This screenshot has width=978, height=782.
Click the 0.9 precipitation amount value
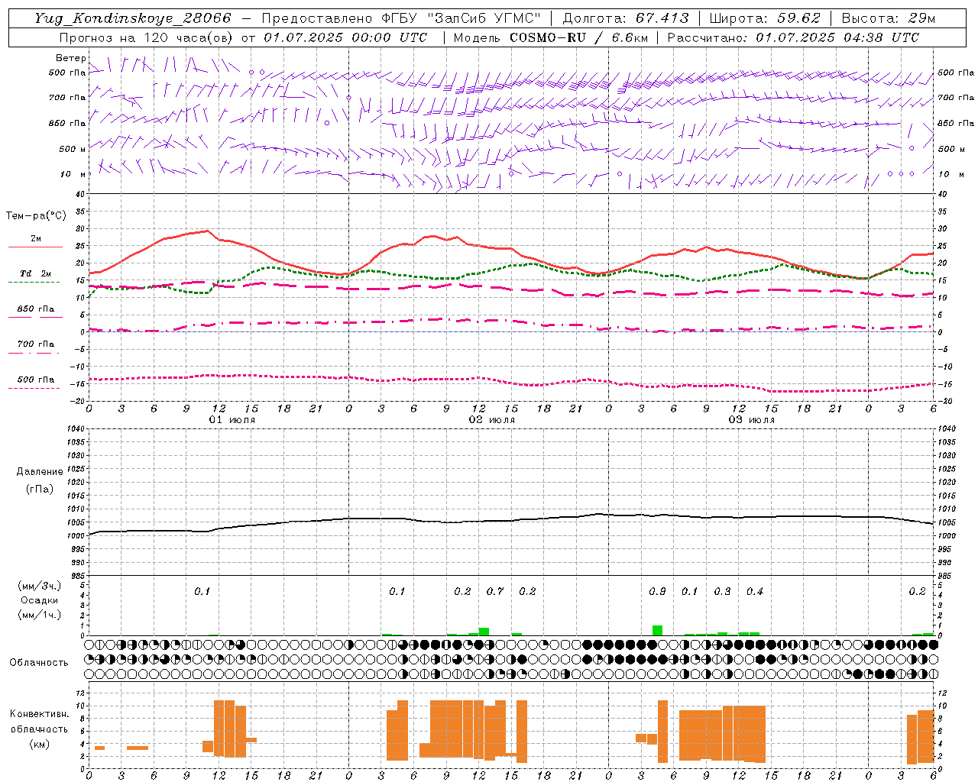(x=657, y=591)
